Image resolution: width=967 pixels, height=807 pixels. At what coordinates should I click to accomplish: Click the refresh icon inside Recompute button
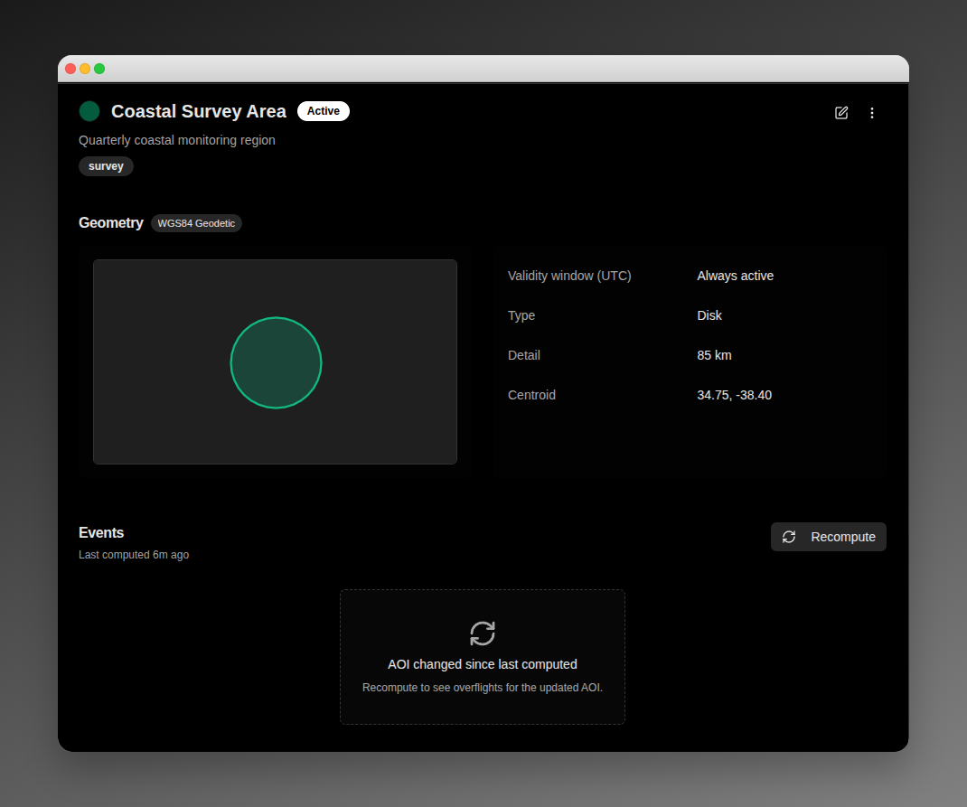coord(789,537)
